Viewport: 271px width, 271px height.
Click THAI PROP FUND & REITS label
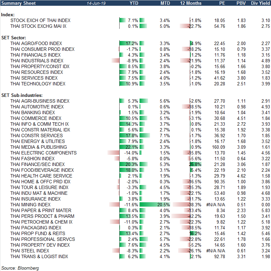click(38, 233)
